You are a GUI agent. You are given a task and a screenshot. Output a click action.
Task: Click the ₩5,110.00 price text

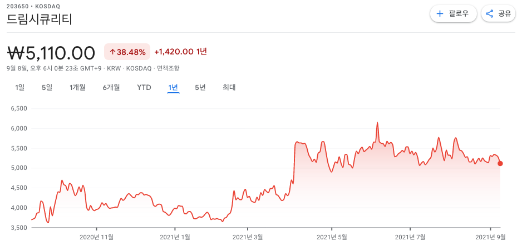pyautogui.click(x=51, y=53)
